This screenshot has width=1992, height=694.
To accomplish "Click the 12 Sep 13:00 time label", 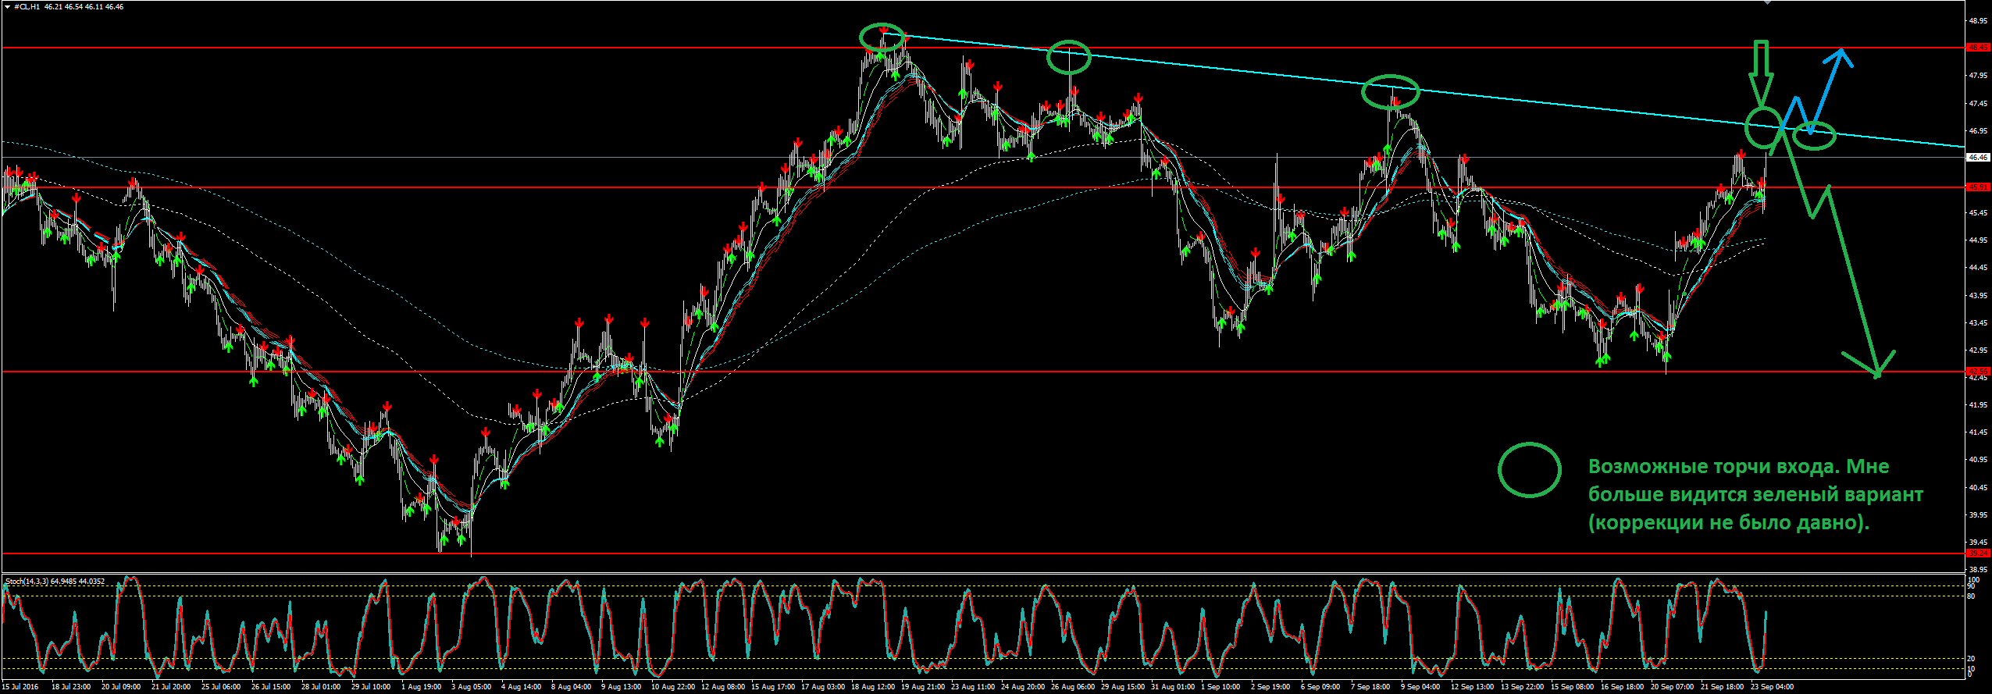I will click(x=1473, y=687).
